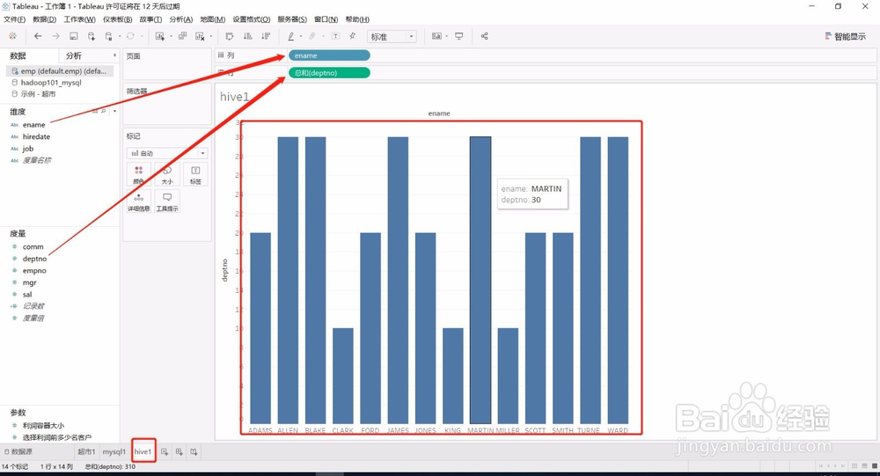The height and width of the screenshot is (476, 880).
Task: Click the duplicate sheet icon
Action: 182,36
